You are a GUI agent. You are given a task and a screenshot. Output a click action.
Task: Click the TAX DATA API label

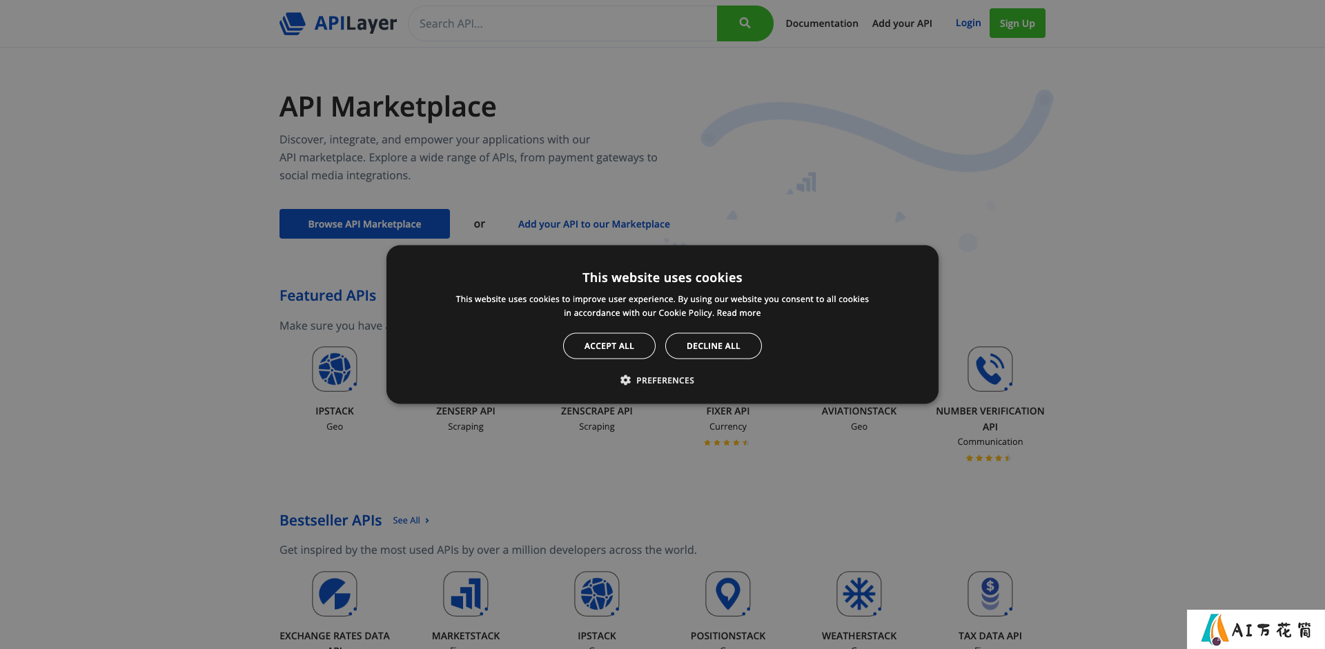(990, 636)
